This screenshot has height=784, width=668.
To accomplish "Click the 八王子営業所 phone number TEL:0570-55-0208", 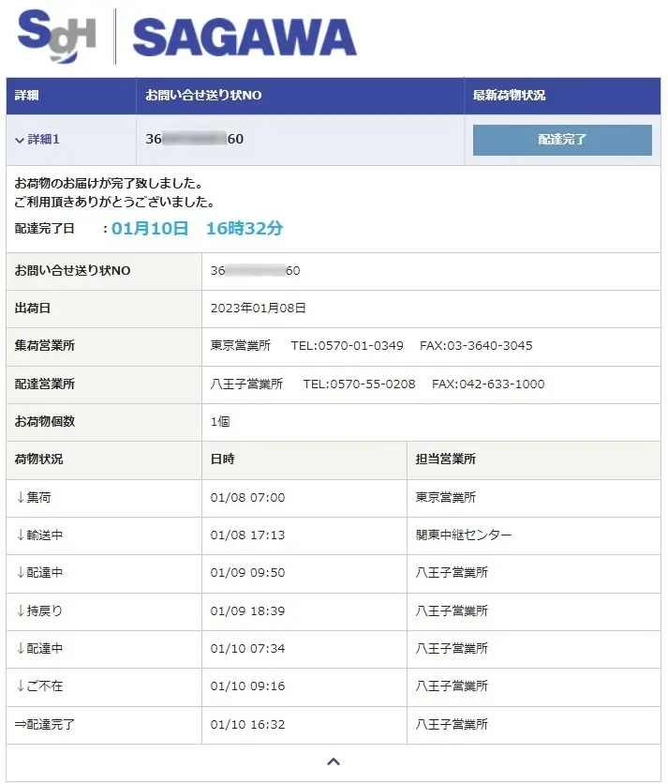I will pos(359,384).
